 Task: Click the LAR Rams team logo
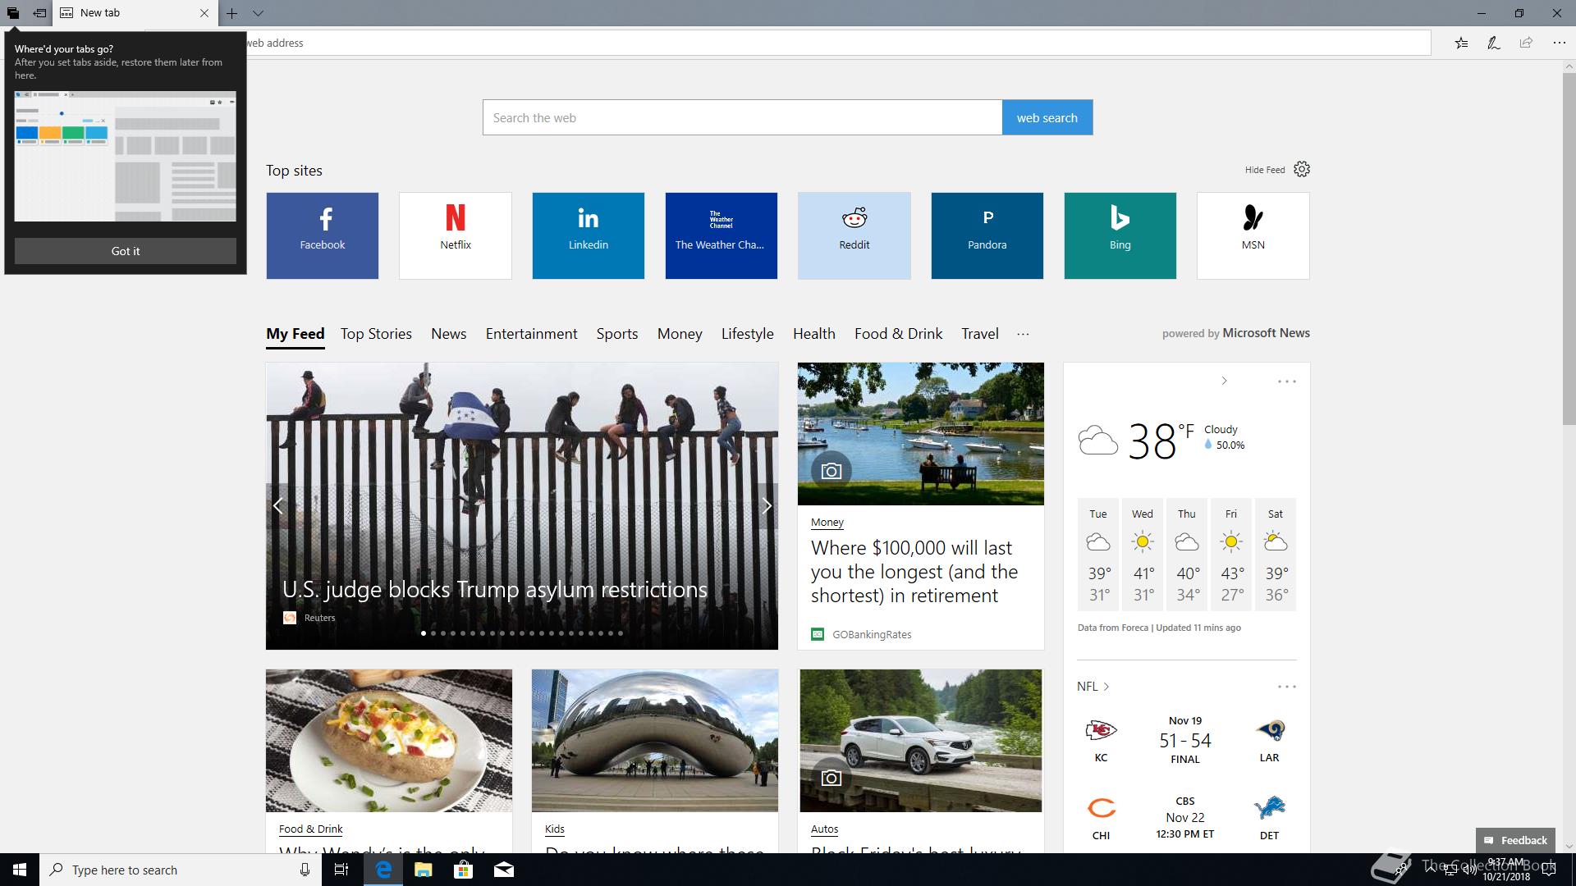tap(1270, 729)
